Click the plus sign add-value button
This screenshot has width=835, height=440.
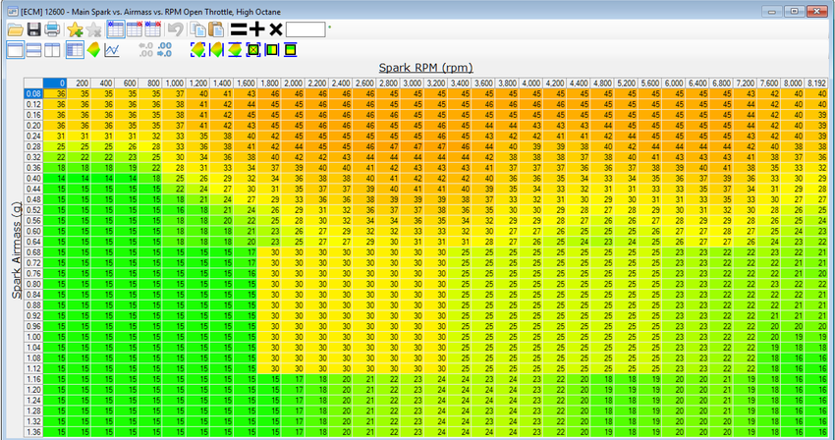256,29
